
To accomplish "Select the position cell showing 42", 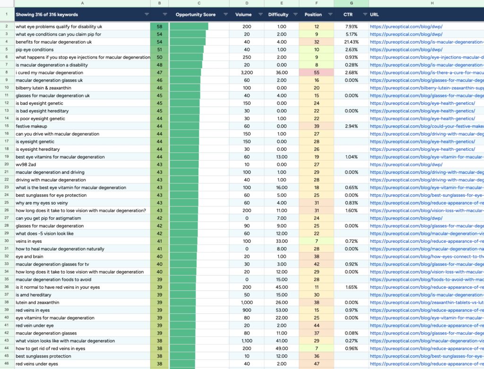I will point(317,264).
